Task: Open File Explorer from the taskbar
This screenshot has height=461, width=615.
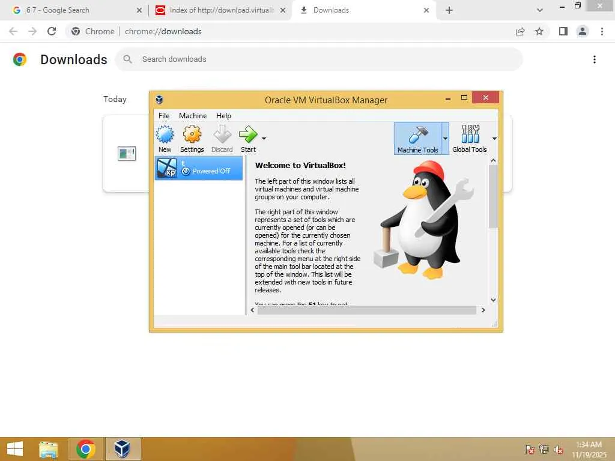Action: coord(49,449)
